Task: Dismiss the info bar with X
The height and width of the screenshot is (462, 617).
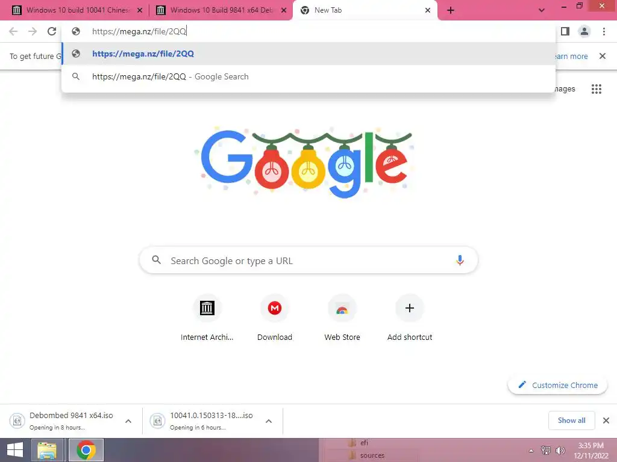Action: click(603, 56)
